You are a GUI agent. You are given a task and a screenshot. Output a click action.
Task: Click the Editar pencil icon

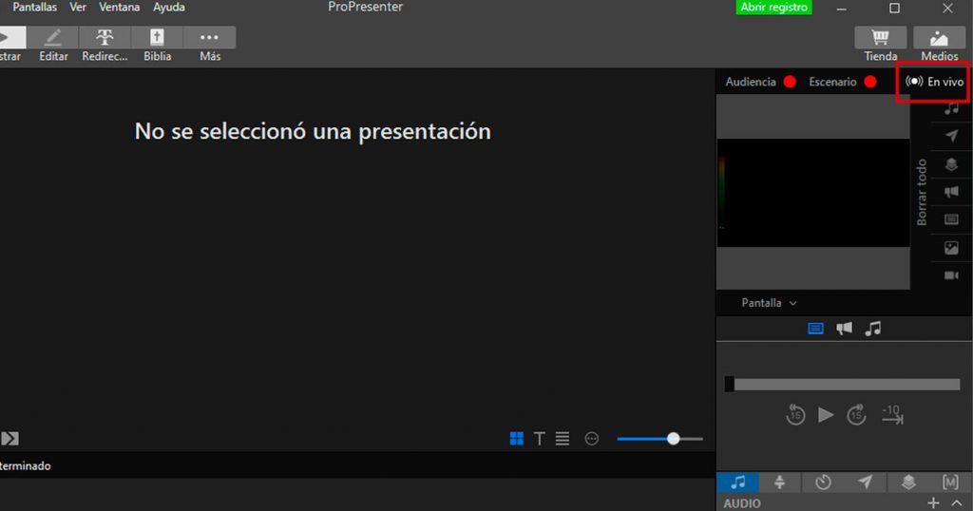tap(53, 38)
